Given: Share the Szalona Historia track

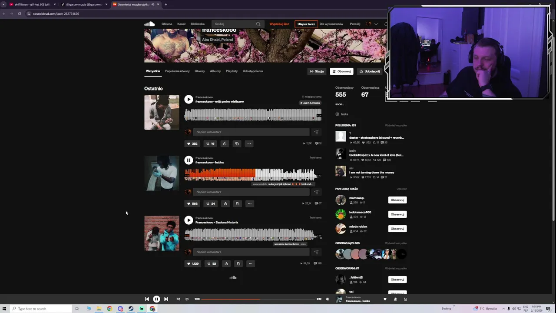Looking at the screenshot, I should pos(226,263).
